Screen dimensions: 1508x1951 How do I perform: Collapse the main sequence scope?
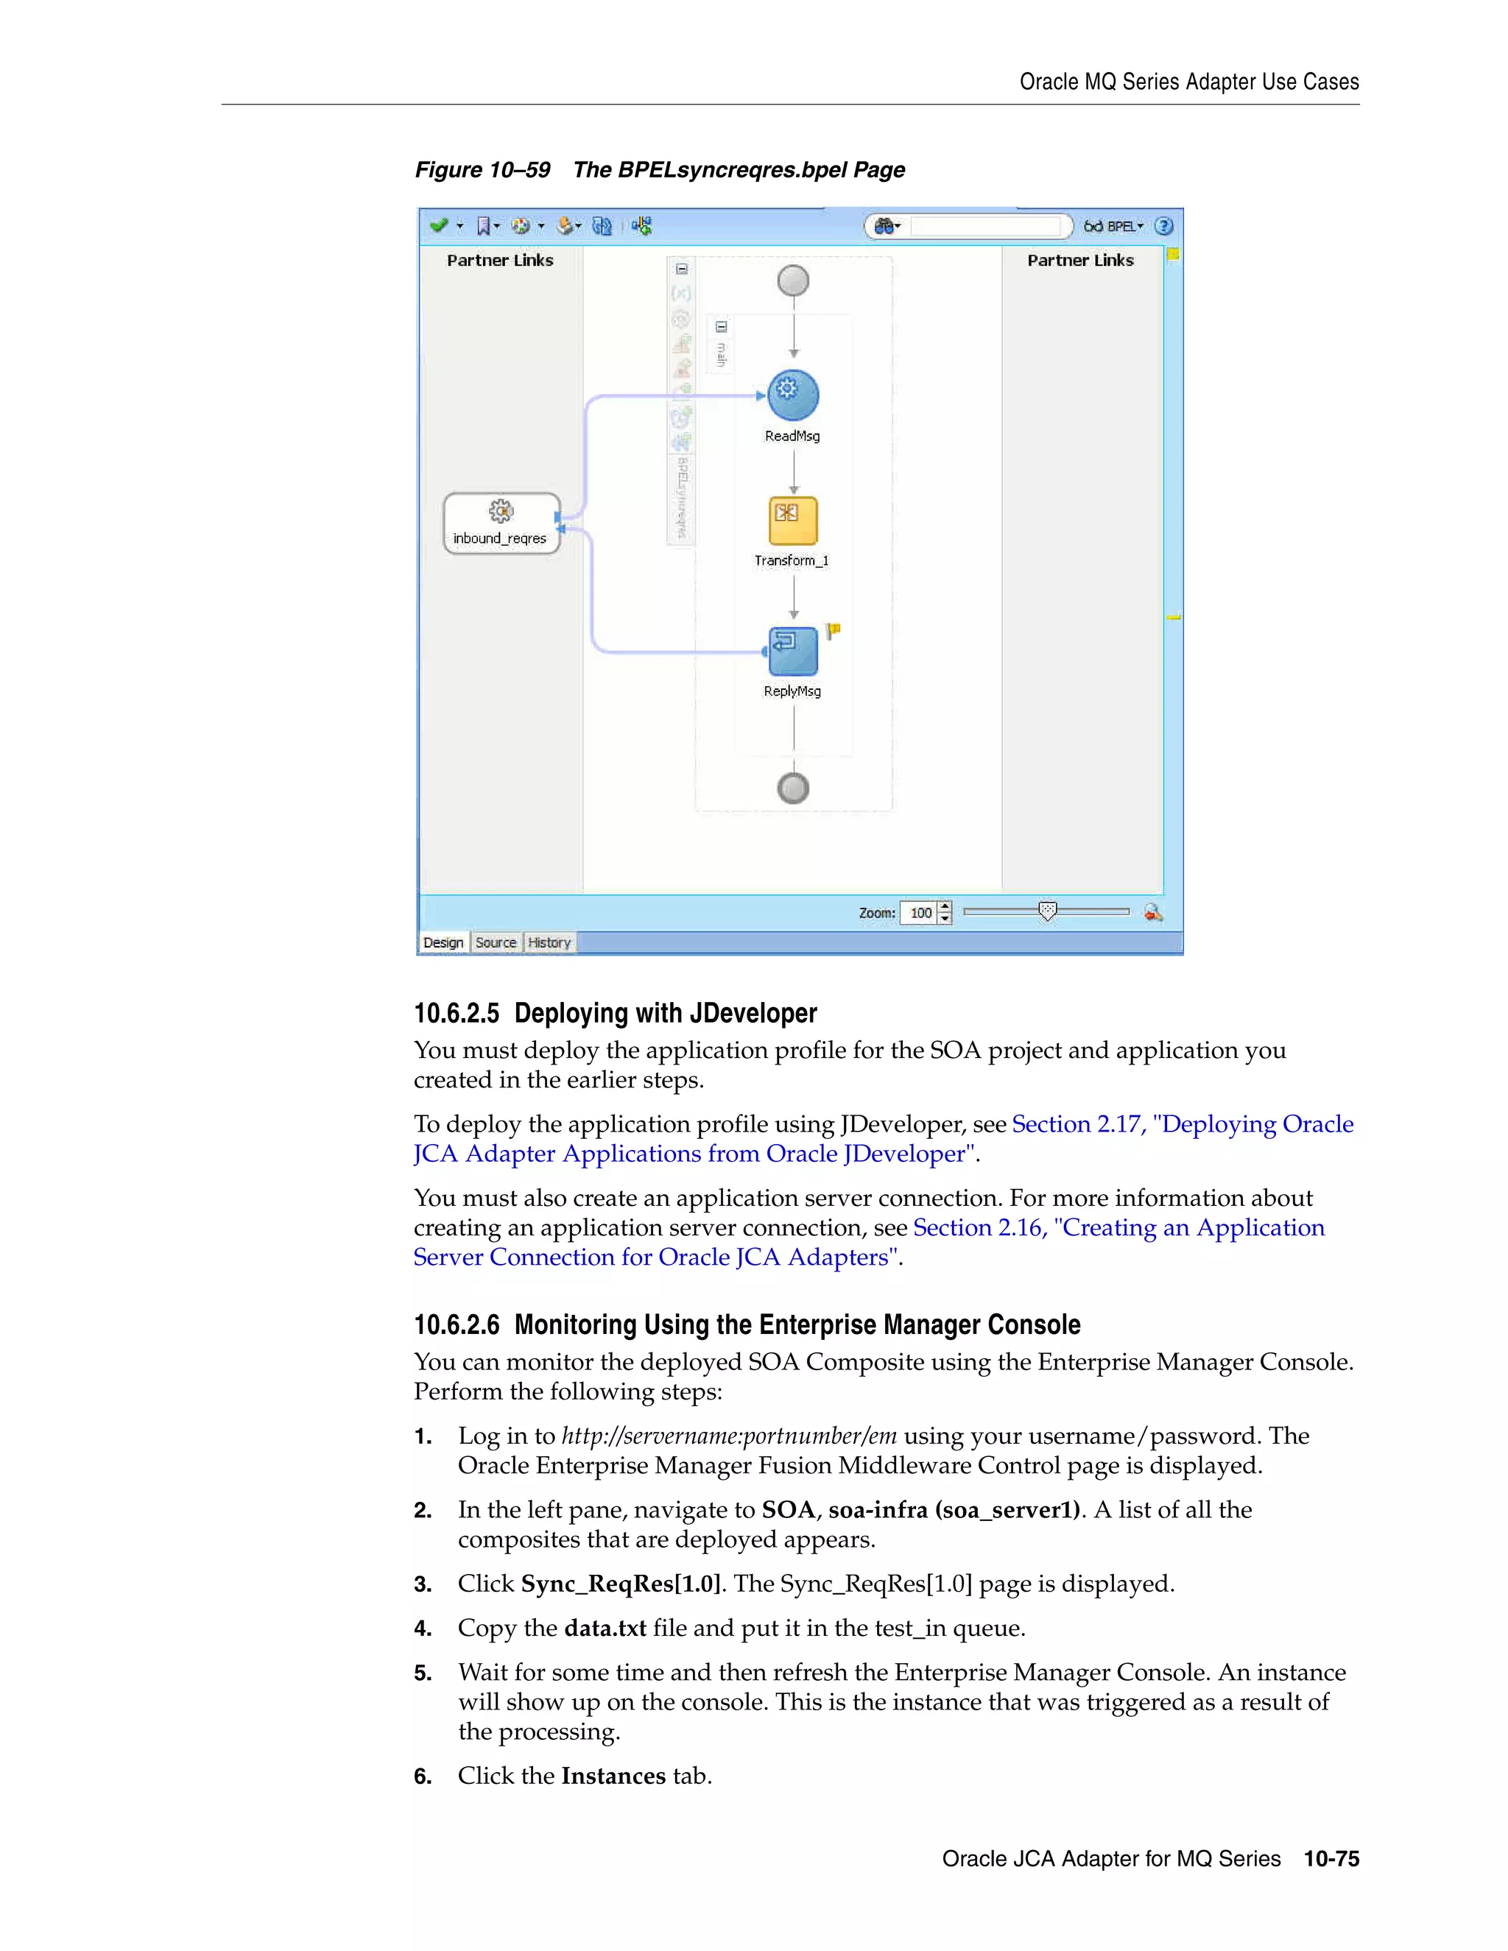pyautogui.click(x=721, y=327)
